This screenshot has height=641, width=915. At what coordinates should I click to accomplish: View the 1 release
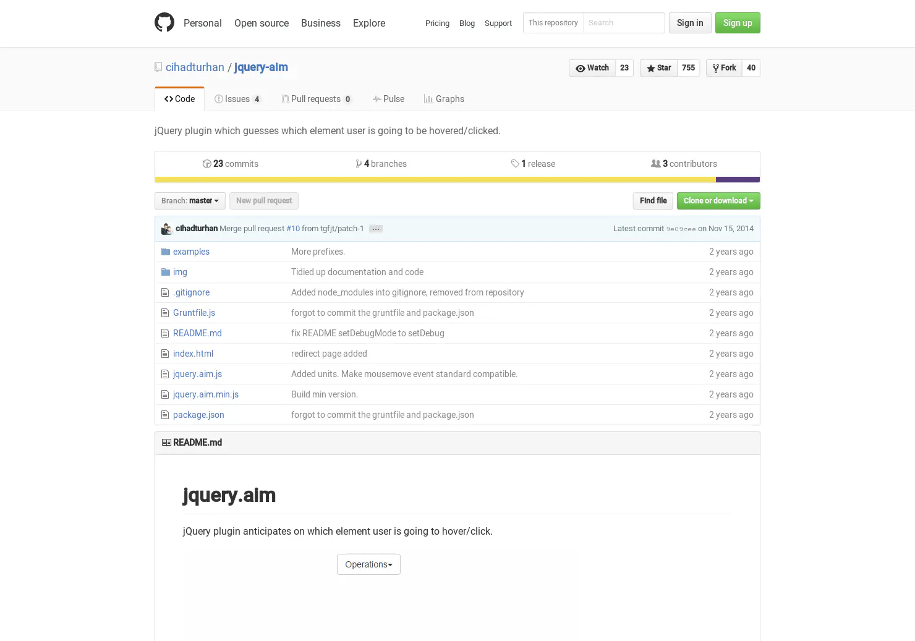(533, 164)
